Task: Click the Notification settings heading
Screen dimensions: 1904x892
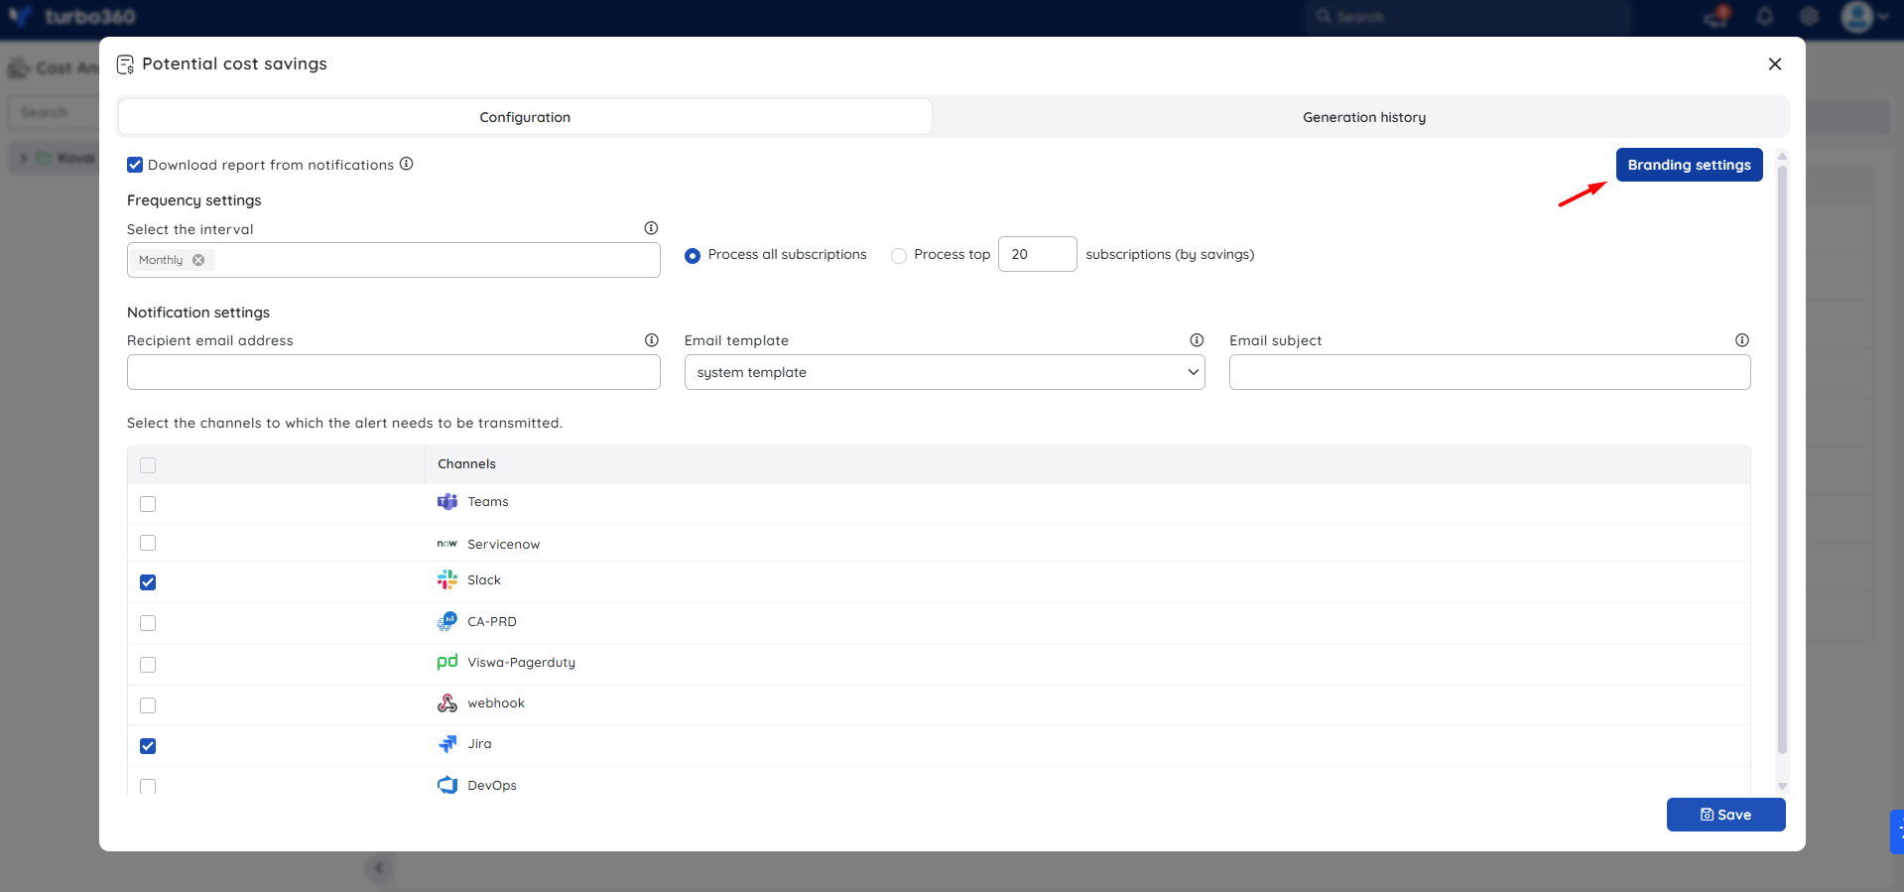Action: coord(198,313)
